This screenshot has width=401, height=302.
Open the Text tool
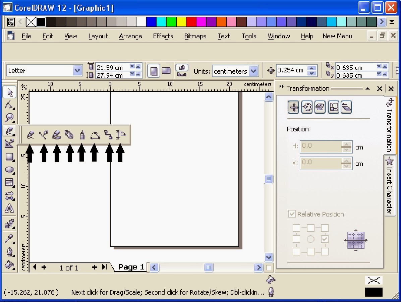pos(9,208)
